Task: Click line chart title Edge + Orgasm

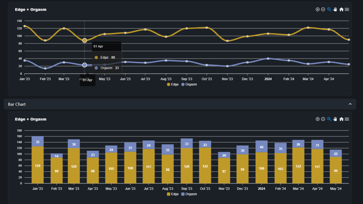Action: point(31,9)
